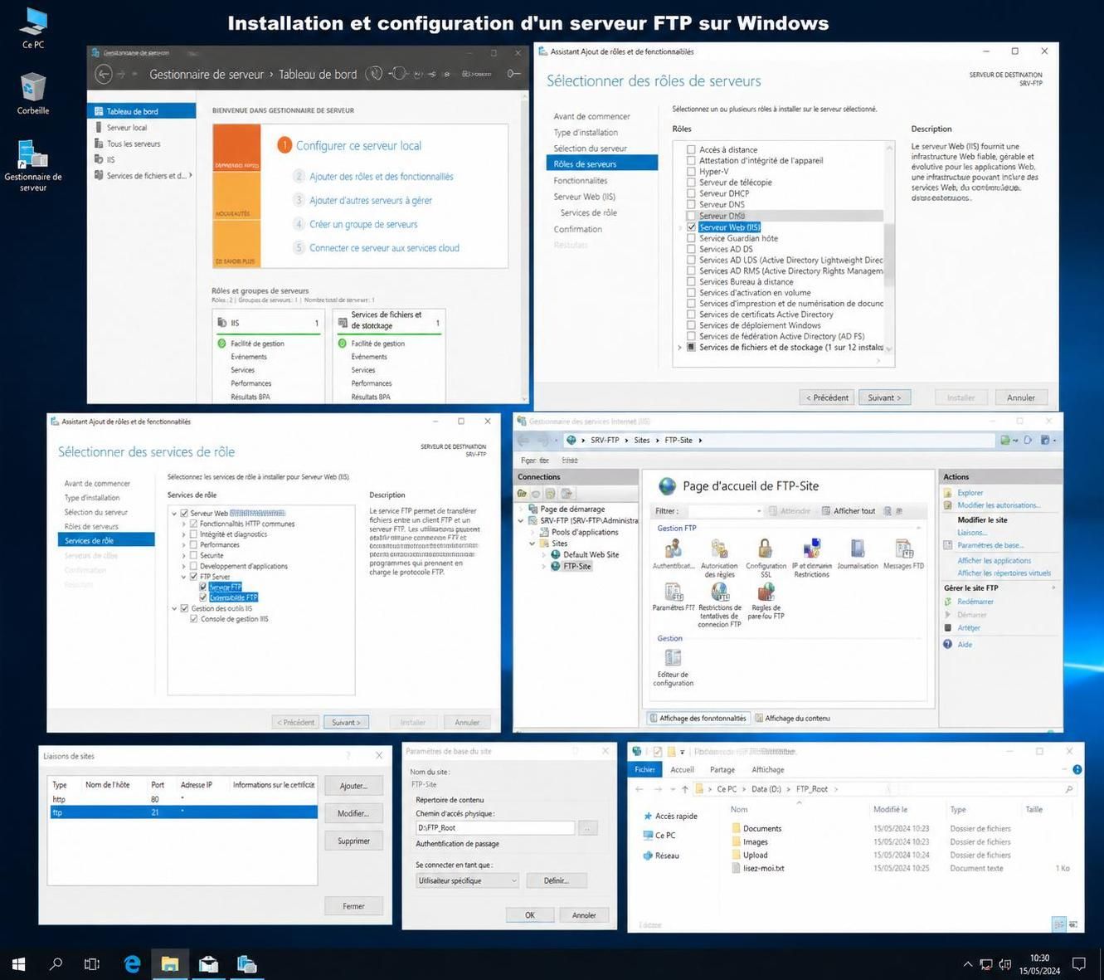Toggle the Console de gestion IIS checkbox
Image resolution: width=1104 pixels, height=980 pixels.
point(193,619)
